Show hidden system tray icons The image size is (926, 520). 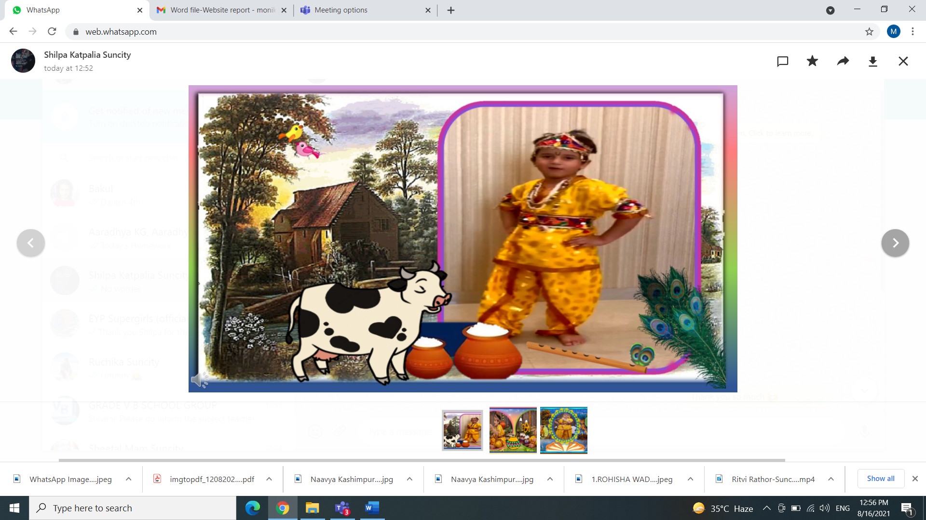[x=766, y=508]
